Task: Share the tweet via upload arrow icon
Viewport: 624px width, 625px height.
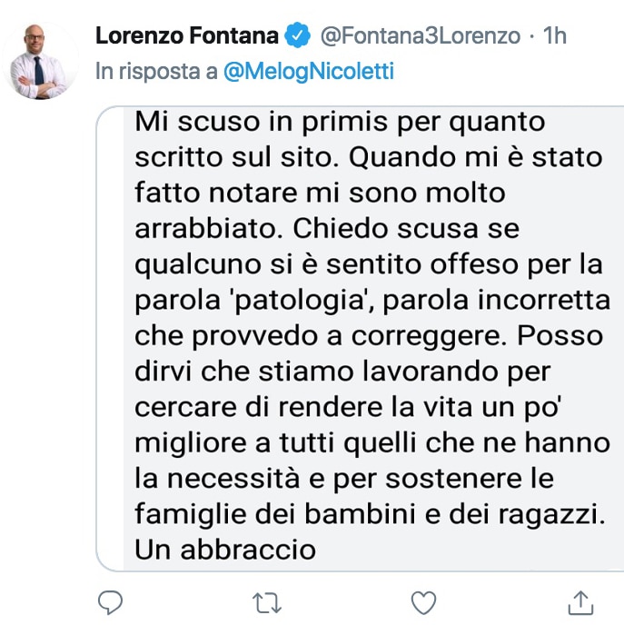Action: click(x=580, y=602)
